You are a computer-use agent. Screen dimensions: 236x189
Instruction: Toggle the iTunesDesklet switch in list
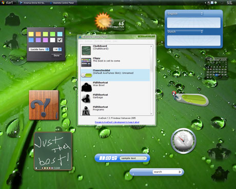click(87, 75)
